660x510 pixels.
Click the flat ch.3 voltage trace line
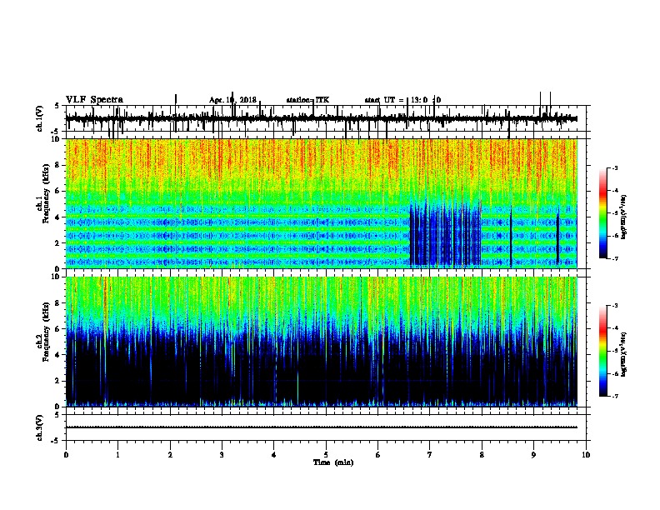[321, 427]
